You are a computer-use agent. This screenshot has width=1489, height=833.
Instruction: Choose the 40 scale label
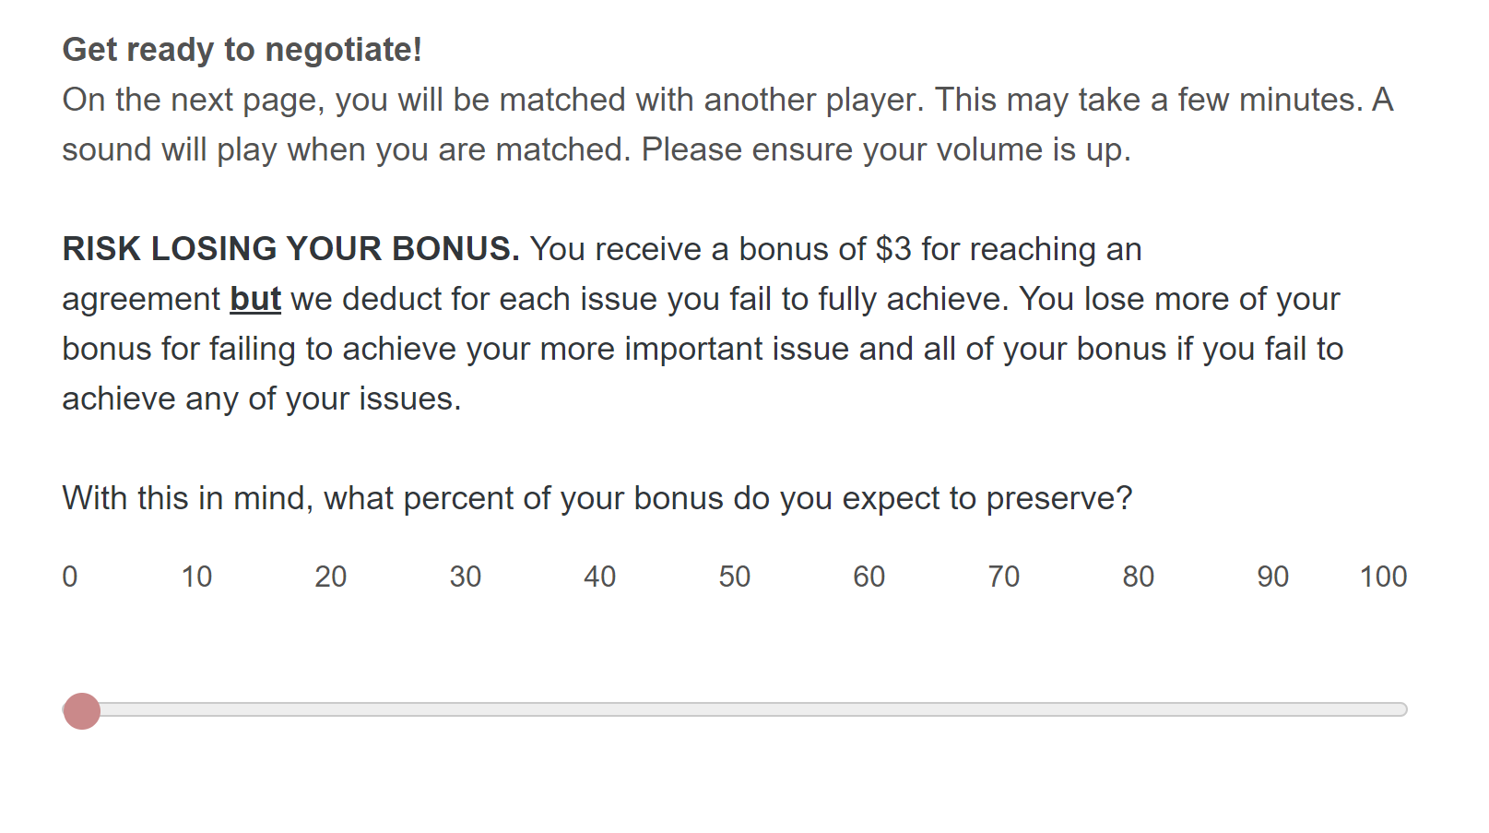[600, 577]
